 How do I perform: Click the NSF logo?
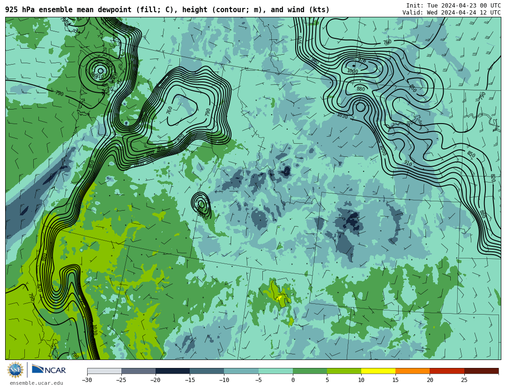tap(15, 370)
